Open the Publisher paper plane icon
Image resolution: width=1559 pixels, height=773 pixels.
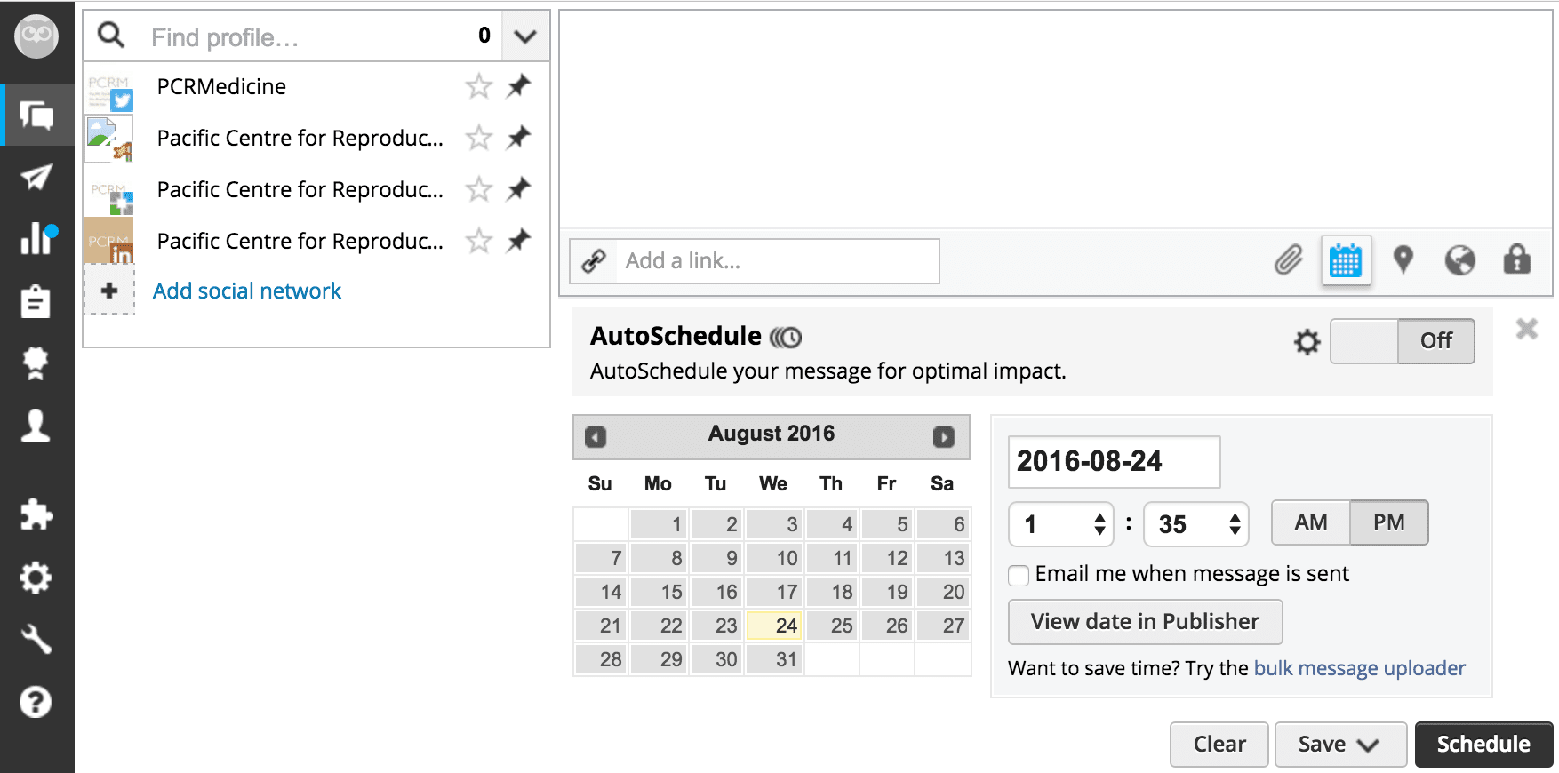[36, 177]
